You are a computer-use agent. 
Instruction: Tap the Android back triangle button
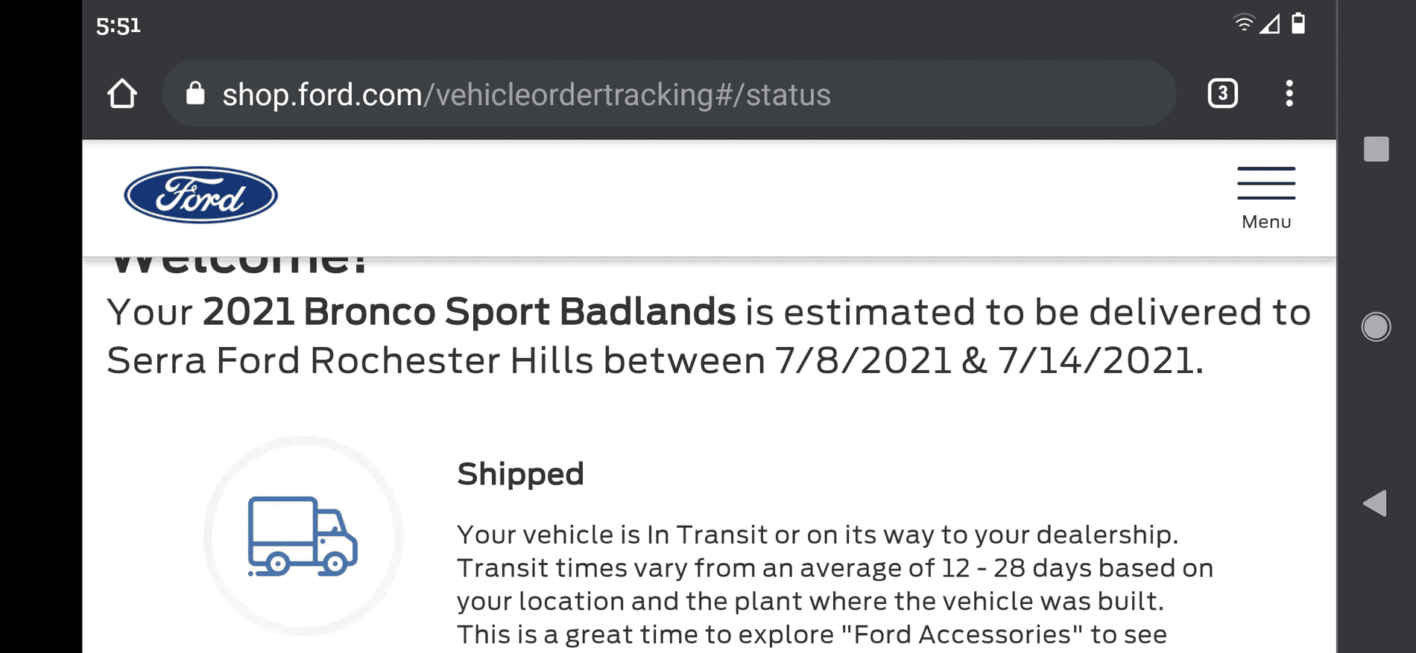coord(1375,503)
